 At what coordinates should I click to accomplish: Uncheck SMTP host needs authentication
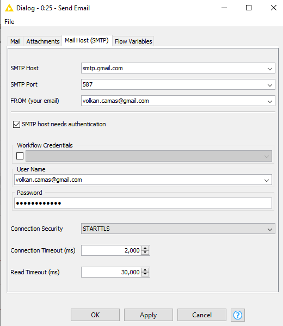(x=16, y=124)
